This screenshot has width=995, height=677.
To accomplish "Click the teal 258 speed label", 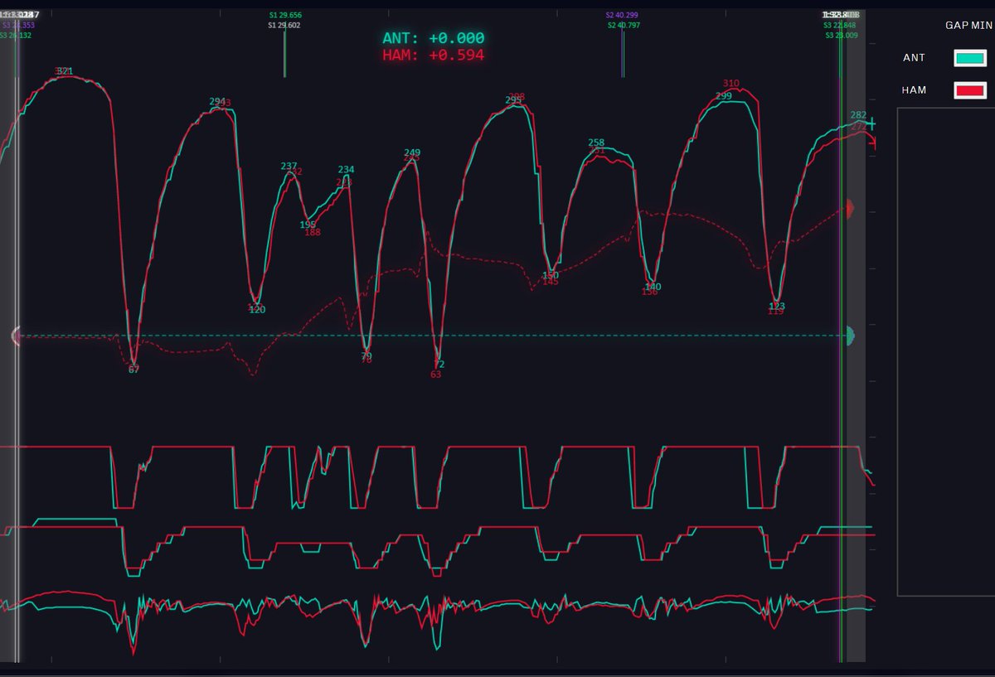I will [596, 143].
